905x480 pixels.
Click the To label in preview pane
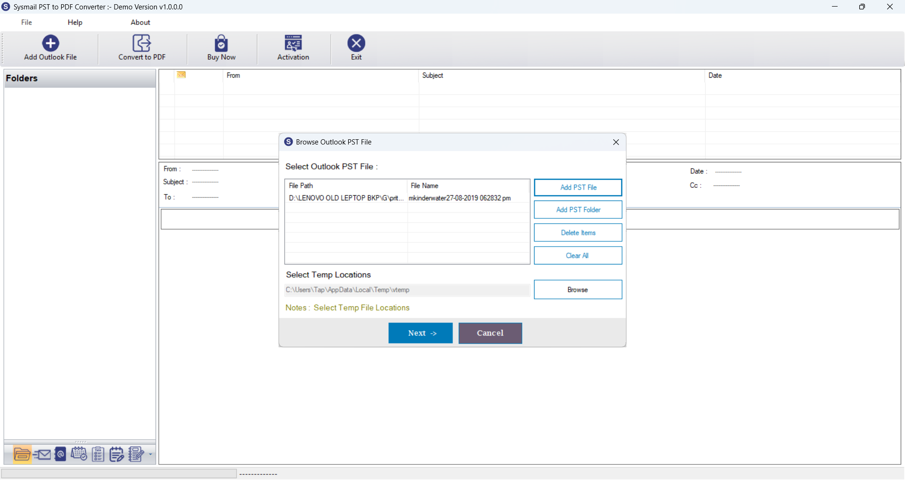click(169, 197)
